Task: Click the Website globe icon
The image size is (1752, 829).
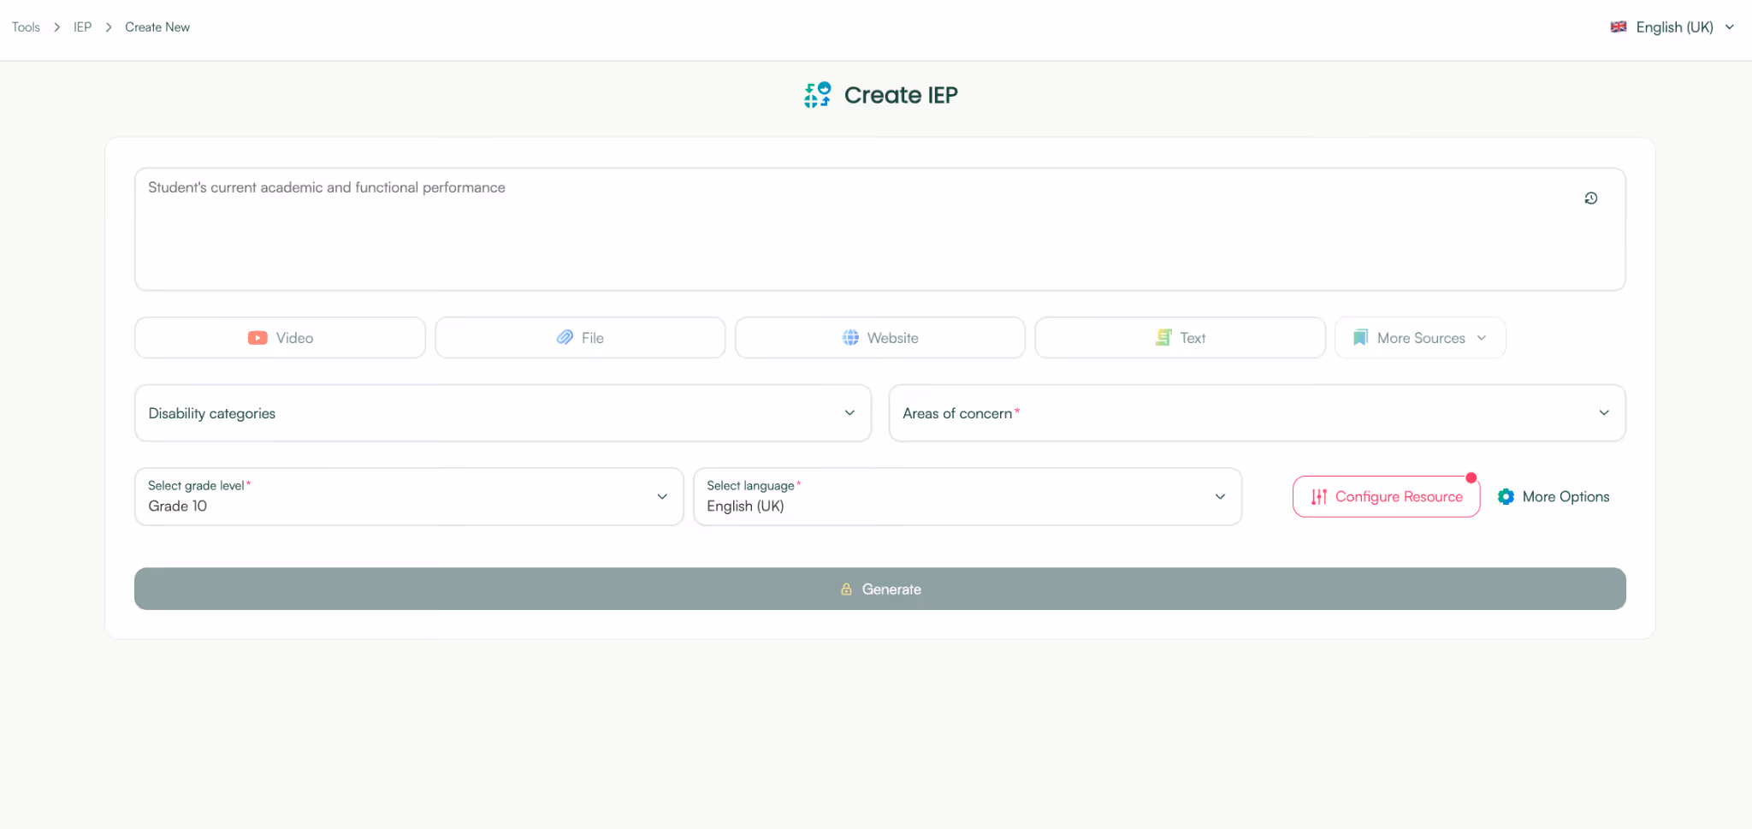Action: [x=849, y=337]
